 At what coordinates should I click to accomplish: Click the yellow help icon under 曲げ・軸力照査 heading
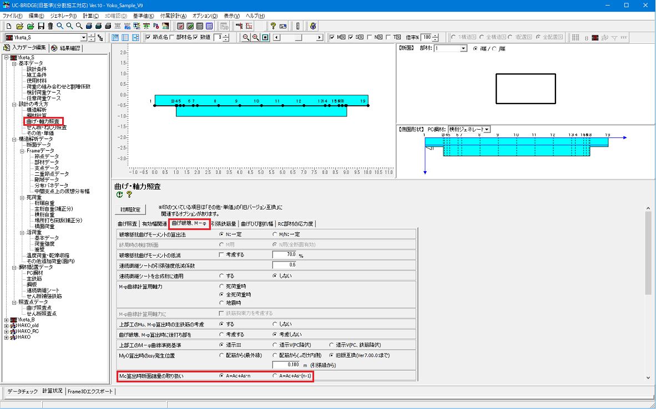[x=129, y=195]
